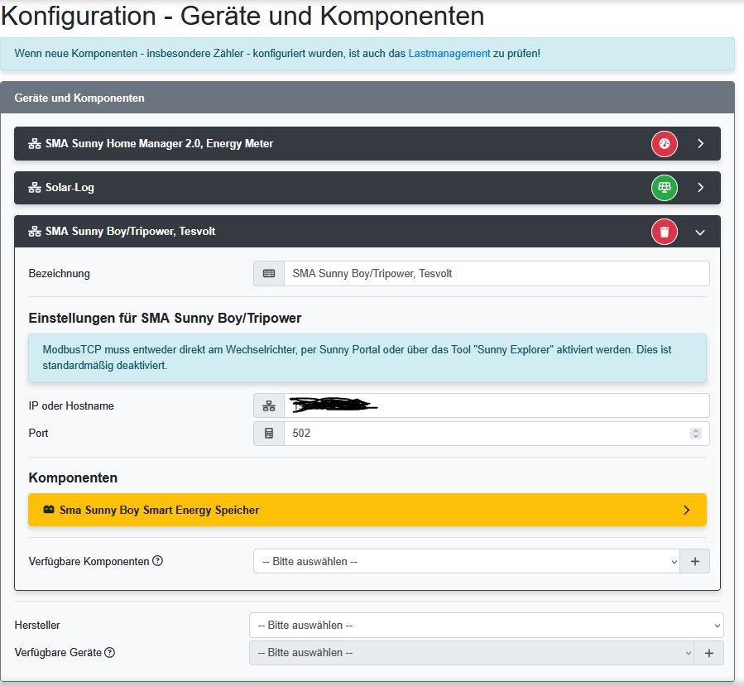The image size is (744, 686).
Task: Open the Hersteller dropdown
Action: click(486, 626)
